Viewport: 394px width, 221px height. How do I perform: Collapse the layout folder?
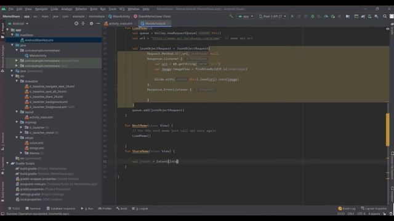[17, 112]
